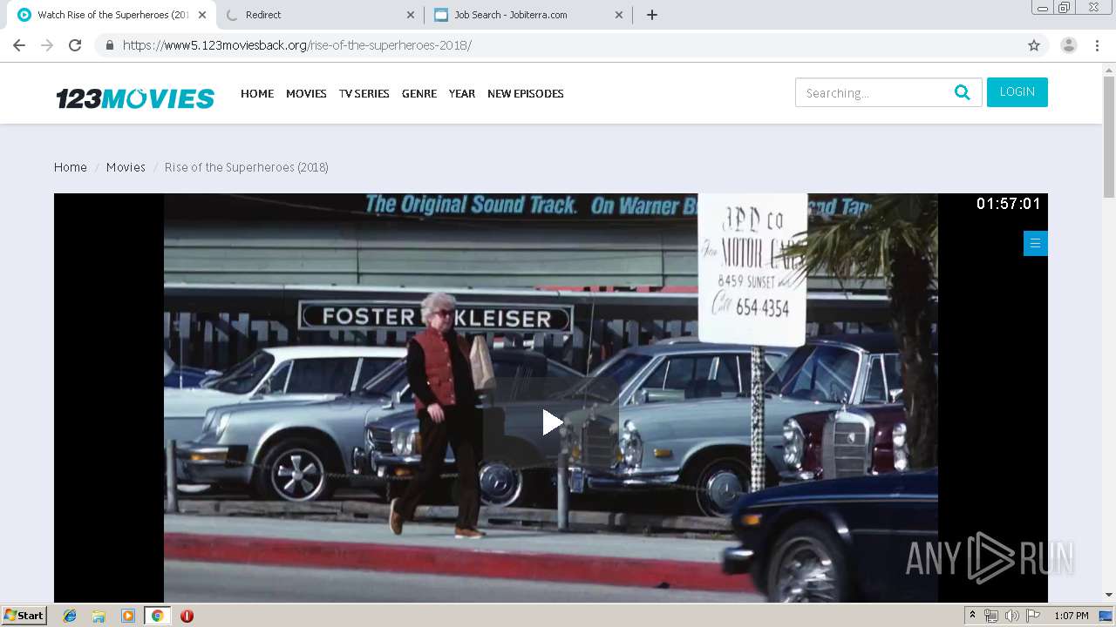Viewport: 1116px width, 627px height.
Task: Click Rise of the Superheroes (2018) breadcrumb
Action: coord(247,167)
